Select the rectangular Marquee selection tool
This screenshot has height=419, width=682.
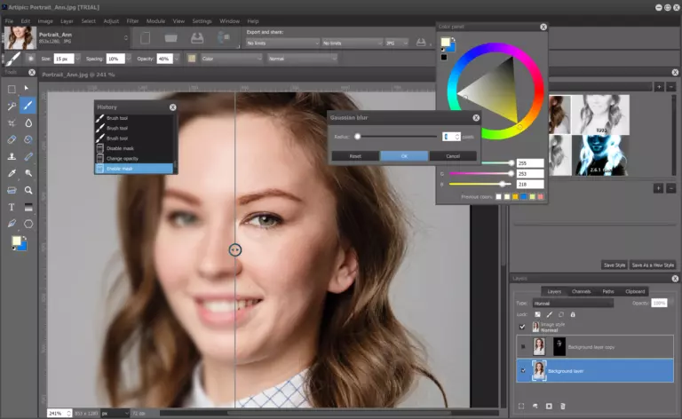tap(12, 90)
